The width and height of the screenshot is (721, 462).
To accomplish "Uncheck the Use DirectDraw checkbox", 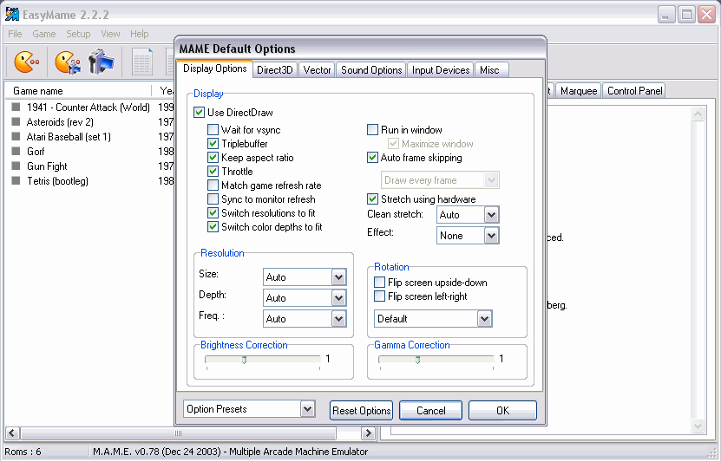I will click(x=199, y=113).
